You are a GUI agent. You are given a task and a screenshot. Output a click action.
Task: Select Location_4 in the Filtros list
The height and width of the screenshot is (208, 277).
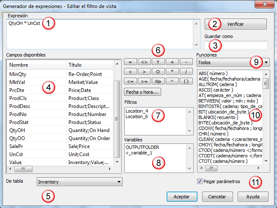(136, 111)
